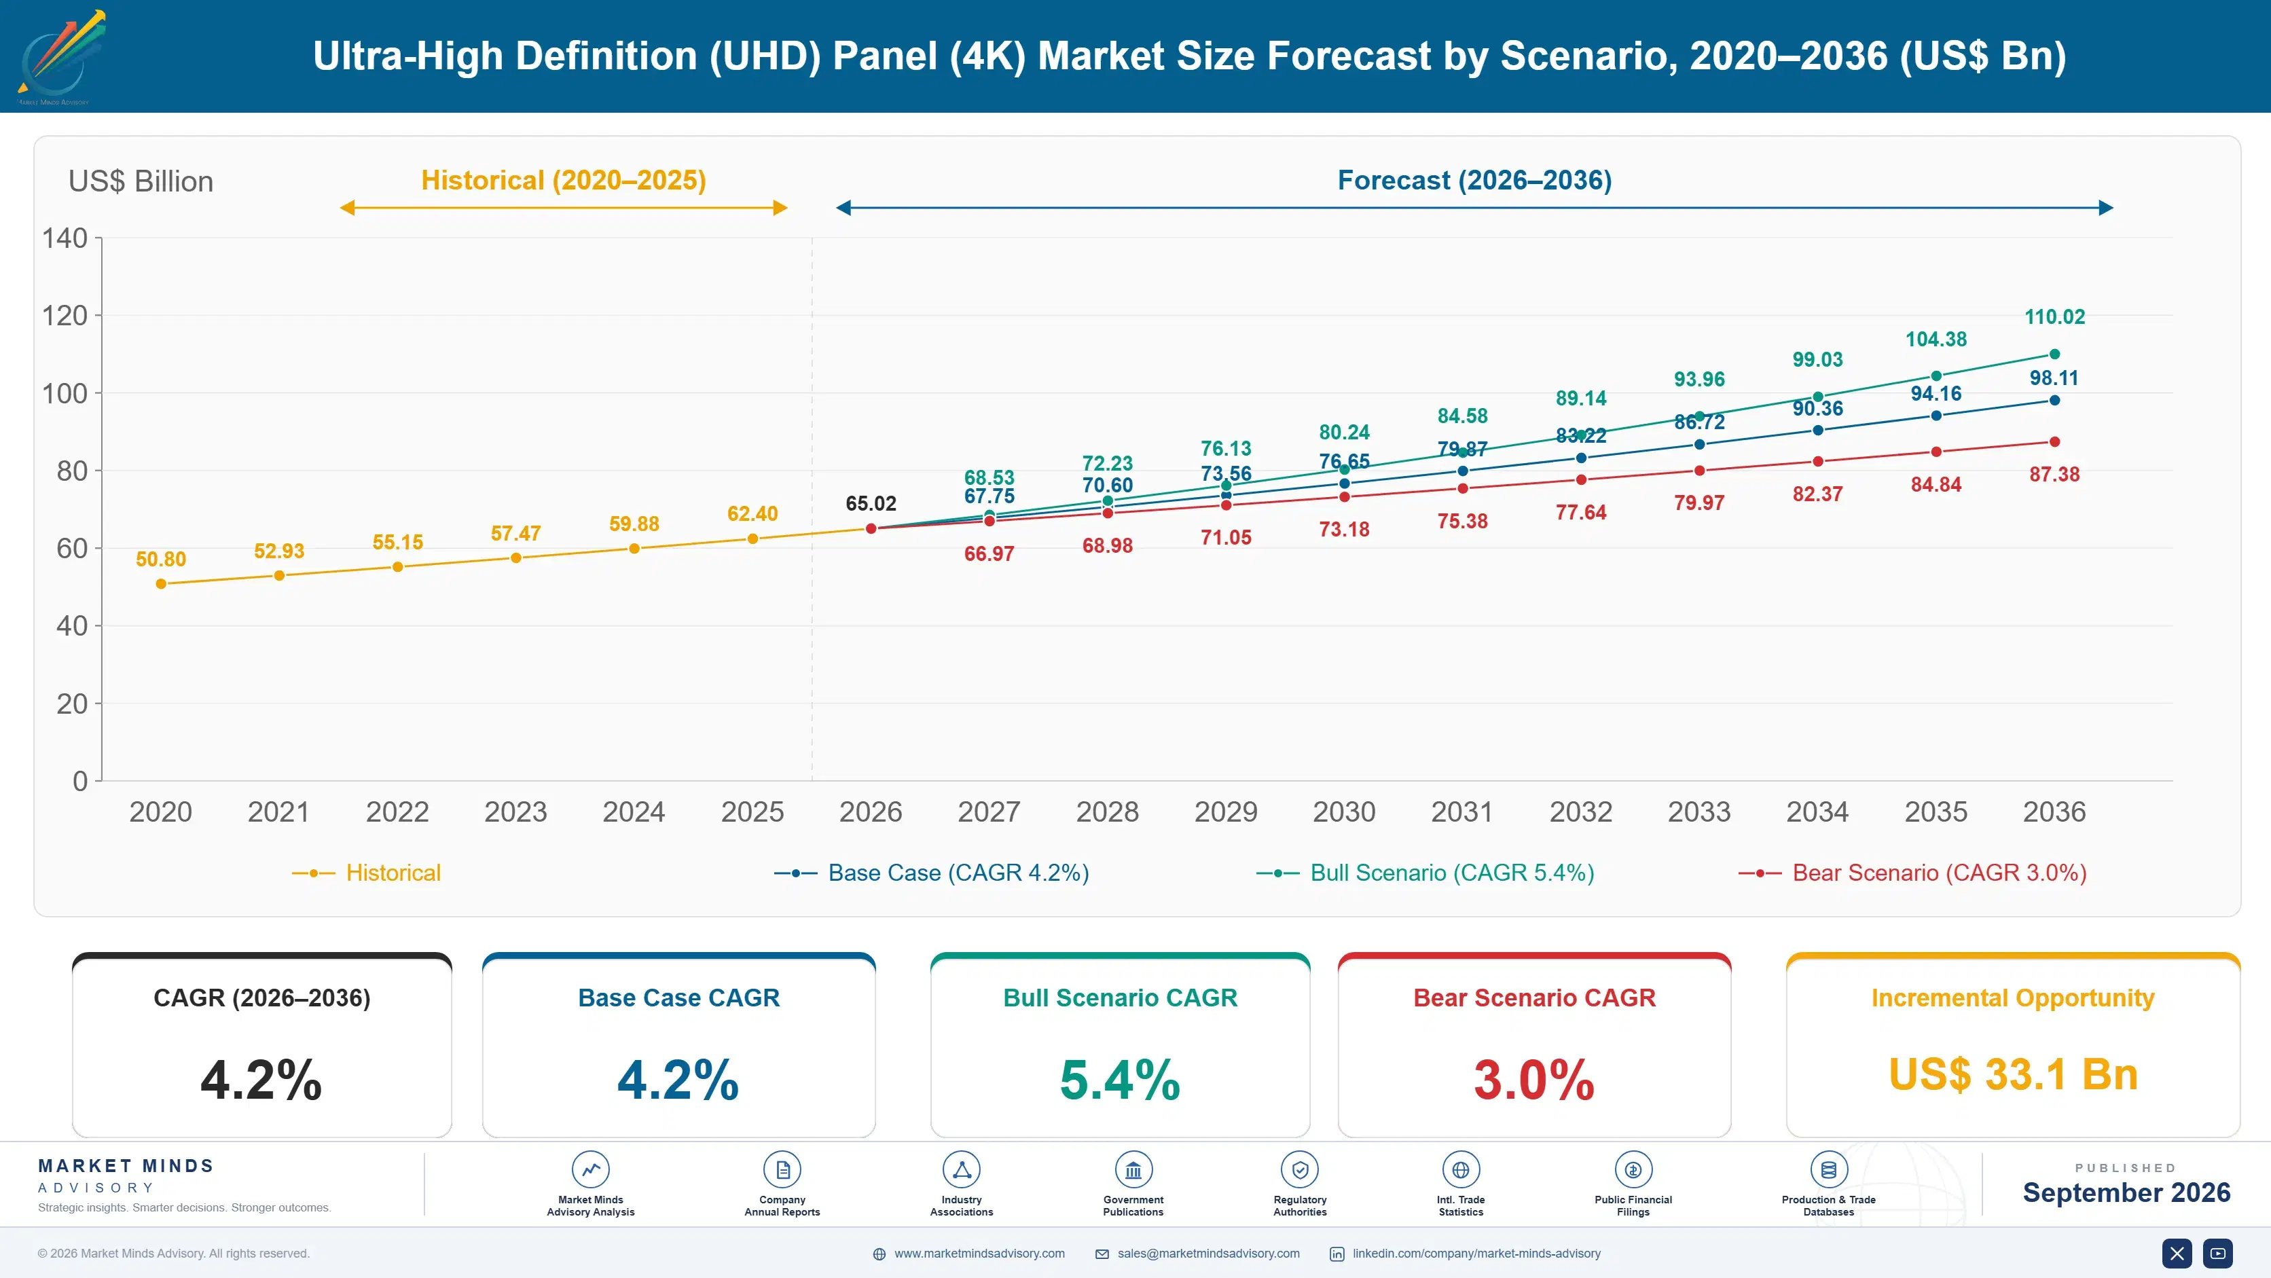The height and width of the screenshot is (1278, 2271).
Task: Click the 2025 historical value 62.40
Action: tap(752, 514)
